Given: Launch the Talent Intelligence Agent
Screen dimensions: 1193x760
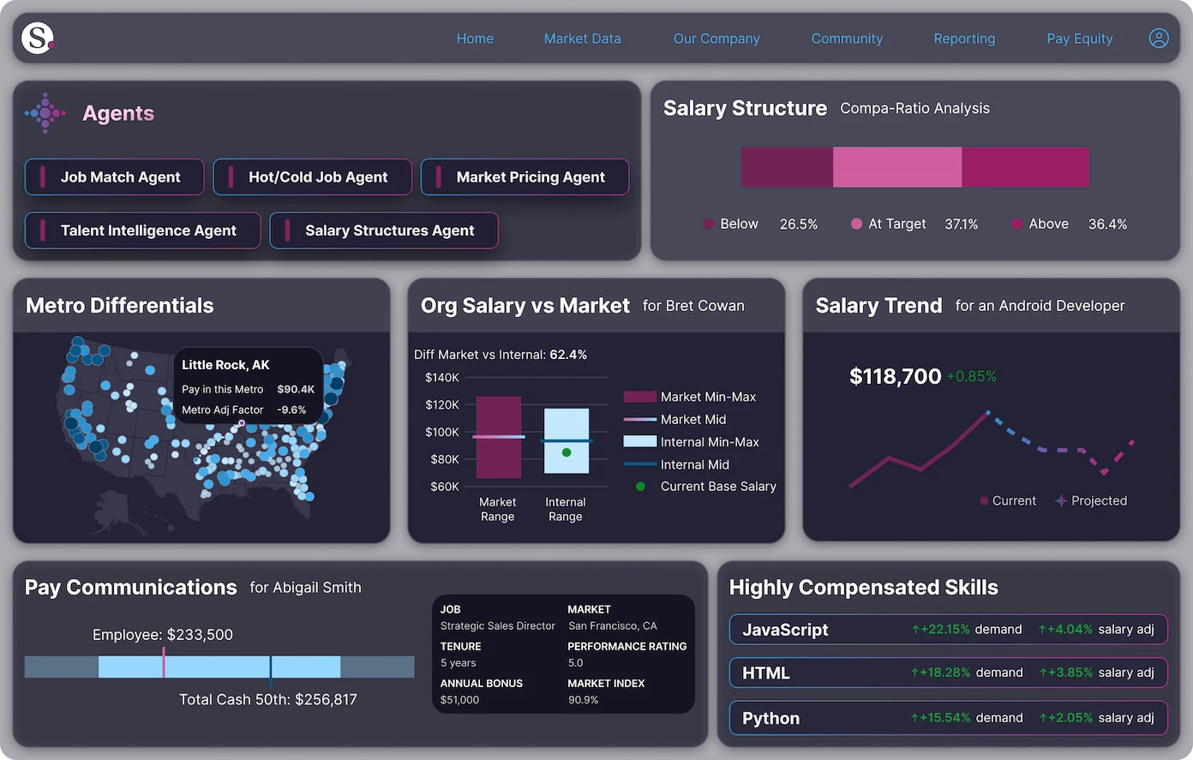Looking at the screenshot, I should point(142,230).
